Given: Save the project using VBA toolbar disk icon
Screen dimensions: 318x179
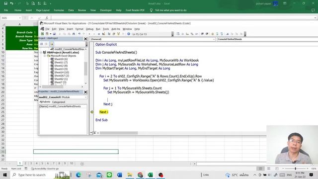Looking at the screenshot, I should pyautogui.click(x=54, y=34).
